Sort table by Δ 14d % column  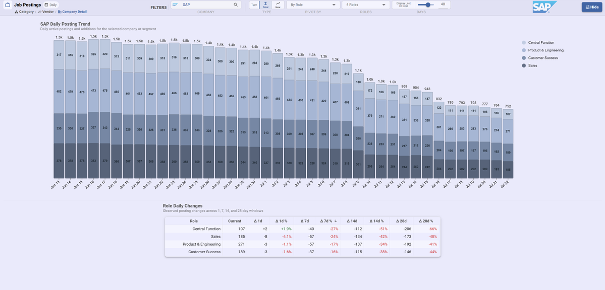pos(376,221)
